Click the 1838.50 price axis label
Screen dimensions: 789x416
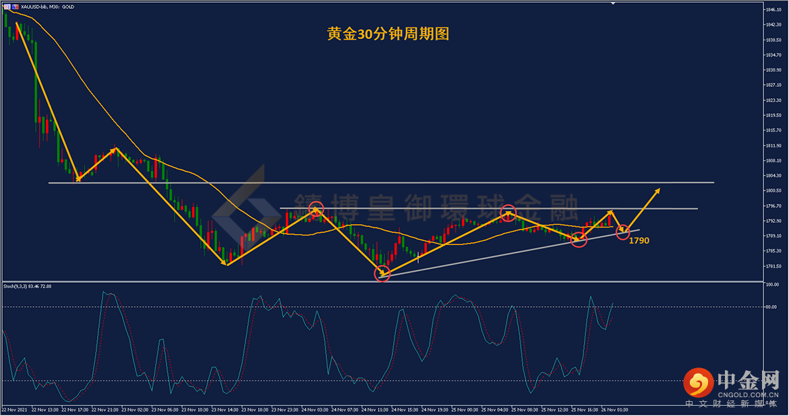(773, 40)
